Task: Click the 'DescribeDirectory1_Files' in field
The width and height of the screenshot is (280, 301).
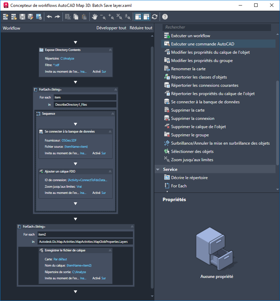Action: coord(85,105)
